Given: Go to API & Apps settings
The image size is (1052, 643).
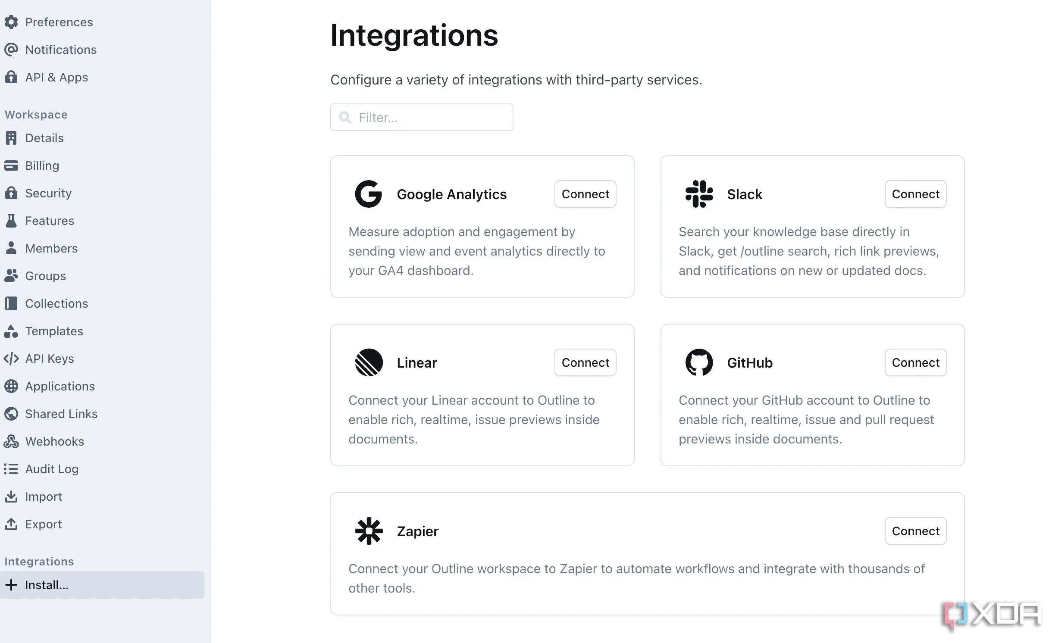Looking at the screenshot, I should point(102,77).
